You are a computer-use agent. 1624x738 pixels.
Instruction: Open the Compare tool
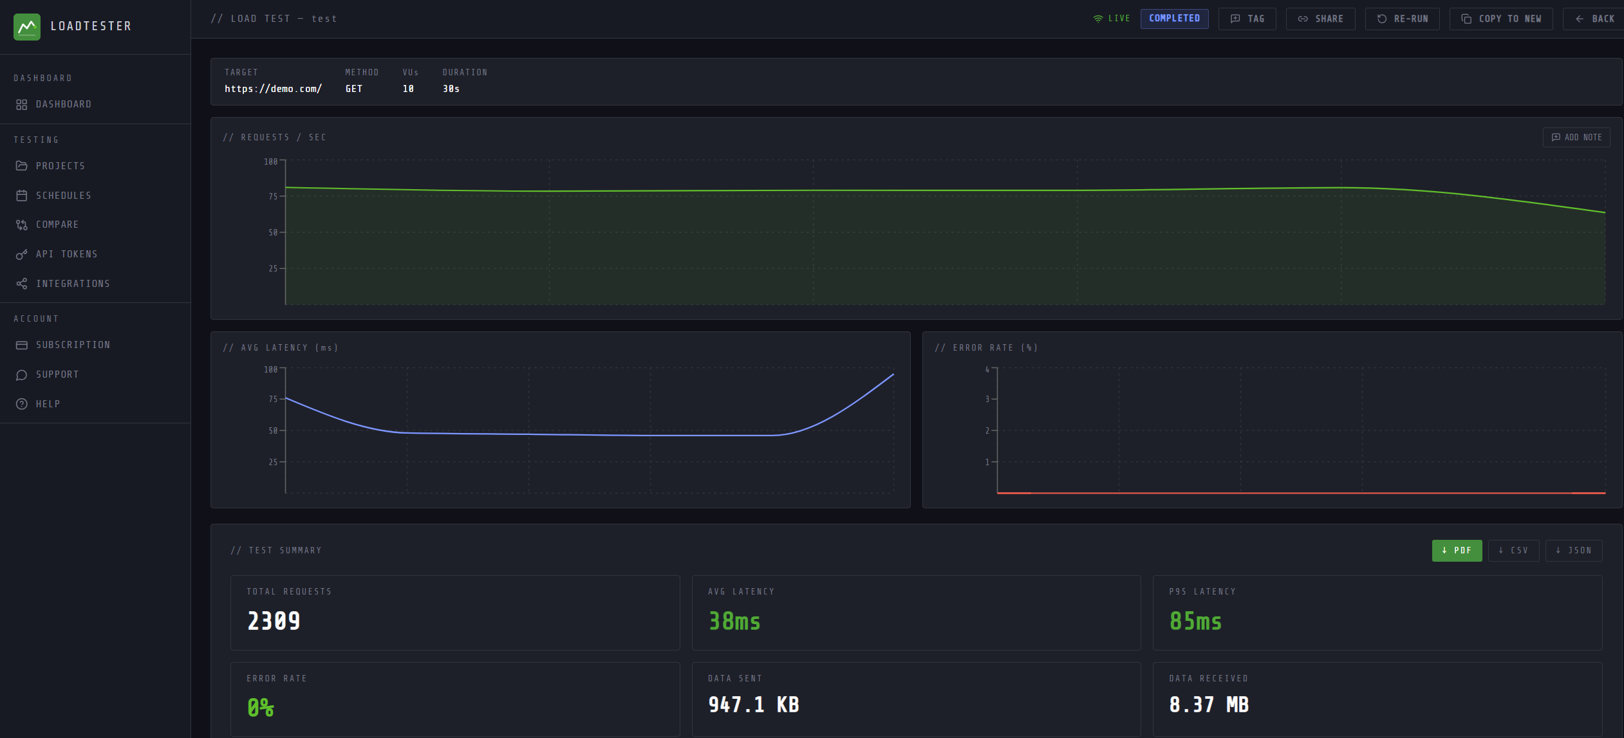57,224
